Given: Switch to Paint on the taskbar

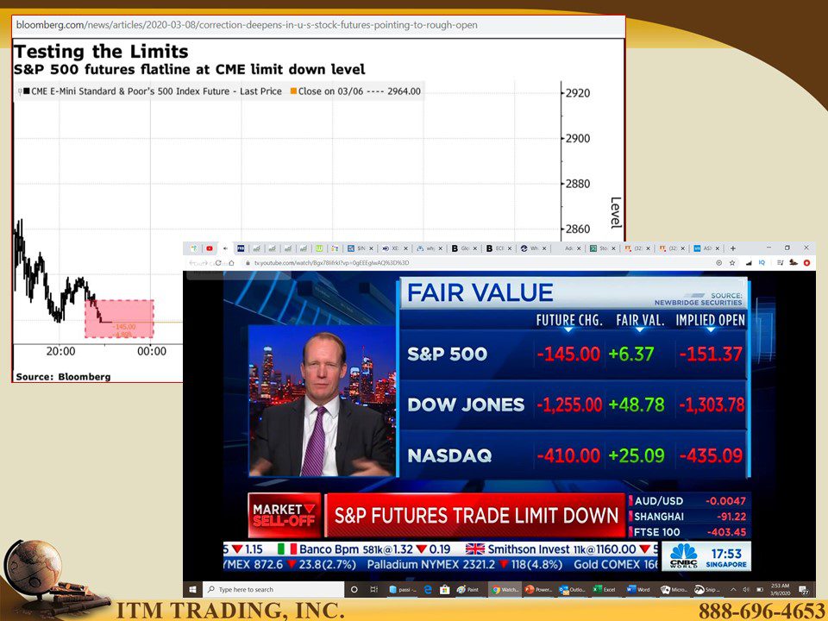Looking at the screenshot, I should pyautogui.click(x=467, y=589).
